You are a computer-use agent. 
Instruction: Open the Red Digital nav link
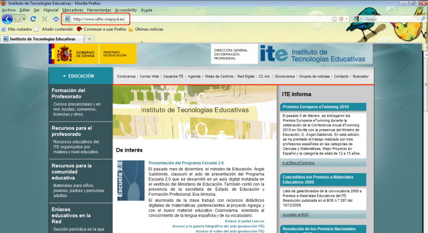pyautogui.click(x=246, y=76)
